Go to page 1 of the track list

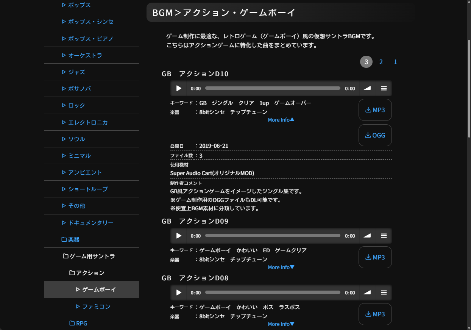[x=395, y=62]
